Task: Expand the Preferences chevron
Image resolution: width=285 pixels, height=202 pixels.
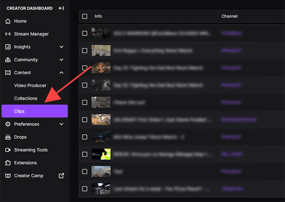Action: [62, 124]
